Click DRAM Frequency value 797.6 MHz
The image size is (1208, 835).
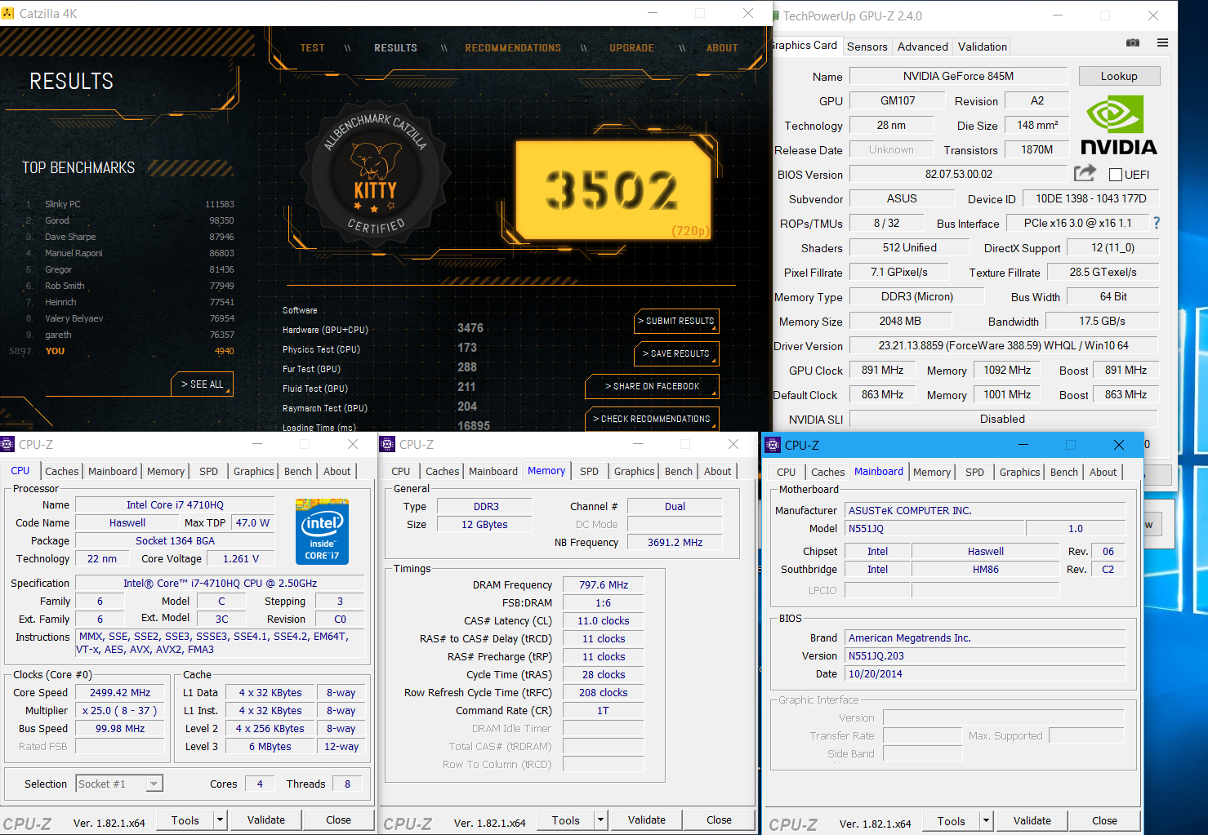coord(604,584)
